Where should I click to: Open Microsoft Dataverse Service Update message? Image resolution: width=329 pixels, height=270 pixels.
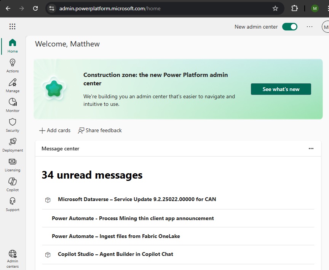pos(137,199)
